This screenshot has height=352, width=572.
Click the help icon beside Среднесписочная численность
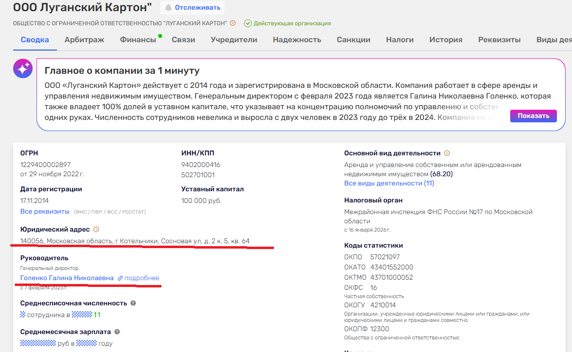pyautogui.click(x=133, y=303)
